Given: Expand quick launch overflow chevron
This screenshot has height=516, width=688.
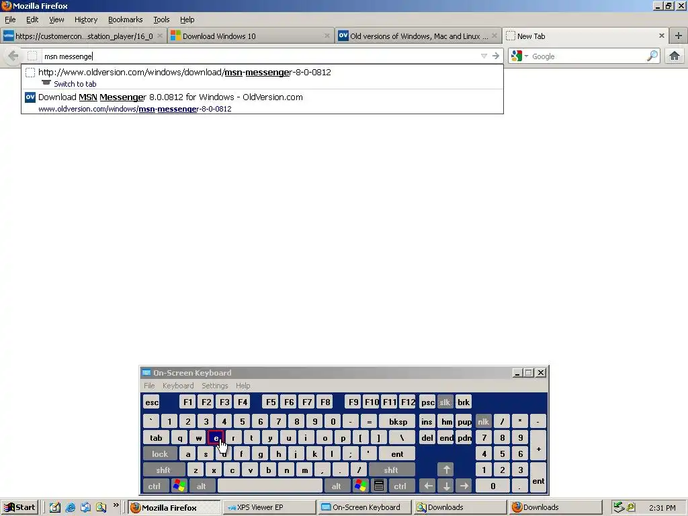Looking at the screenshot, I should pyautogui.click(x=116, y=505).
